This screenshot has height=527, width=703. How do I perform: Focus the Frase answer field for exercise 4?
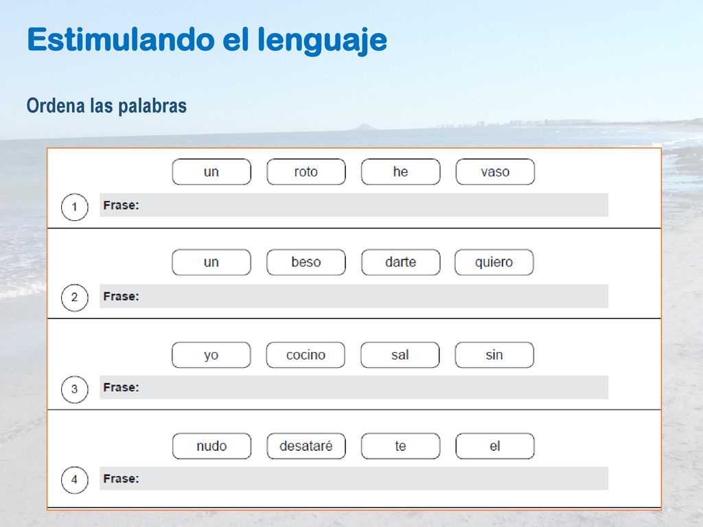354,478
